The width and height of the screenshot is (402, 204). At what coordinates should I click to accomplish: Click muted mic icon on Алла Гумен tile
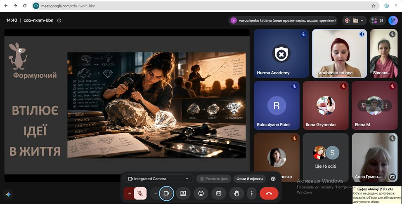click(x=392, y=138)
